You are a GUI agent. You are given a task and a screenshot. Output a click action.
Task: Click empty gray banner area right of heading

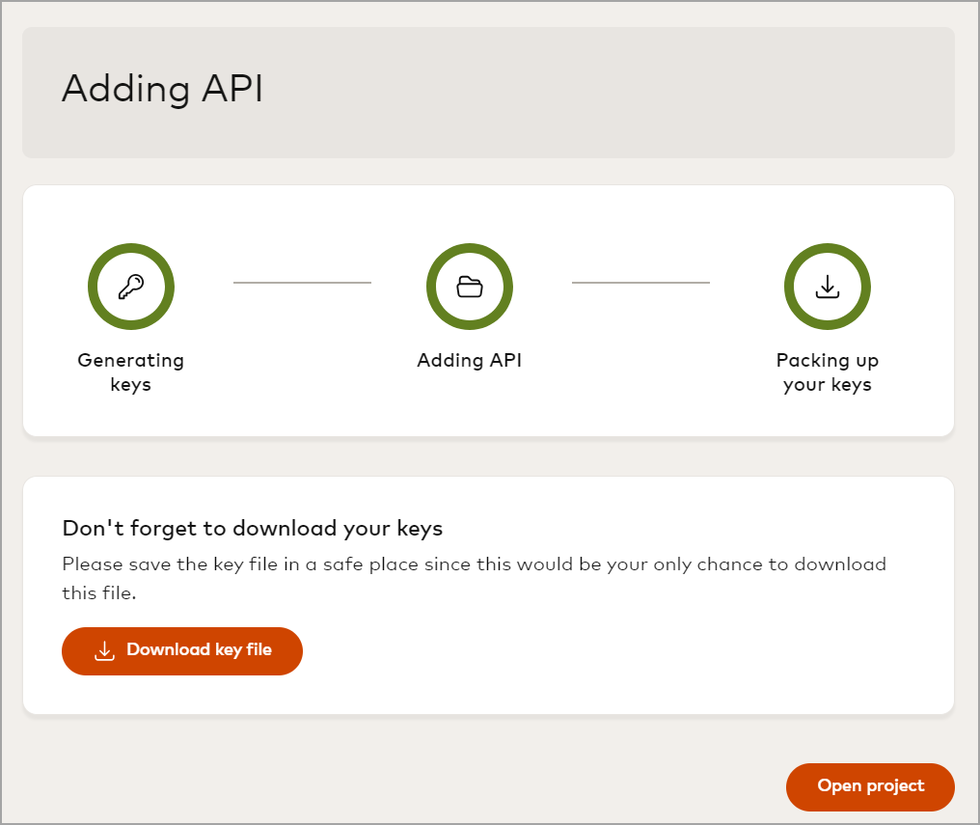pos(627,92)
